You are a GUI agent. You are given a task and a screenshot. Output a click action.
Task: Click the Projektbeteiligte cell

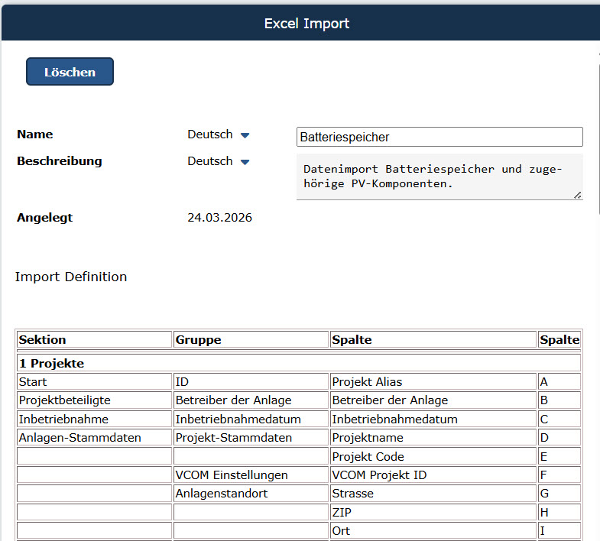coord(94,400)
